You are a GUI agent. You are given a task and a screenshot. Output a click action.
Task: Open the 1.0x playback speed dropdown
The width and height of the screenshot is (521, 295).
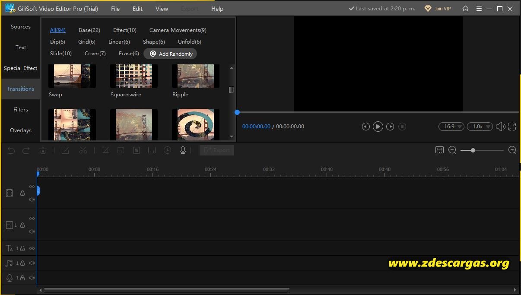(480, 127)
